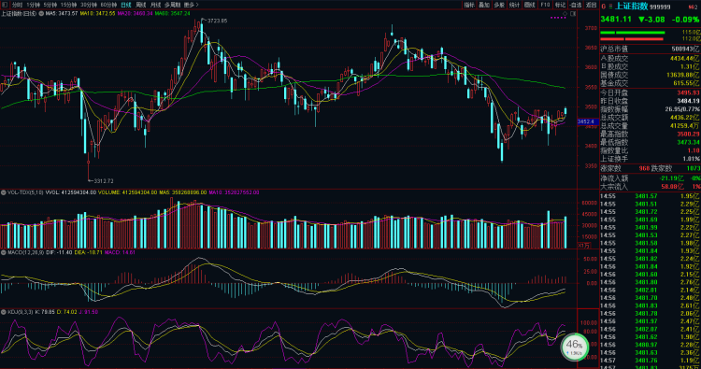Click the 标记 mark button
The image size is (701, 369).
click(x=560, y=5)
